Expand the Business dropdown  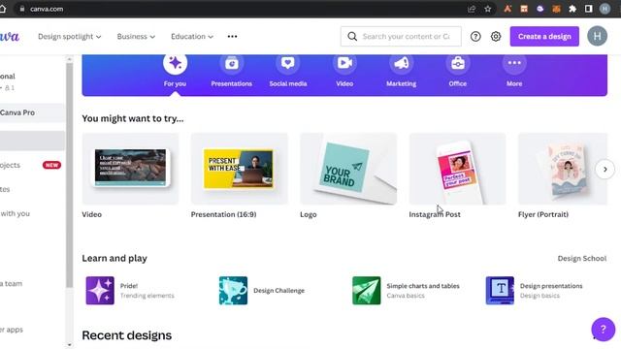coord(136,37)
